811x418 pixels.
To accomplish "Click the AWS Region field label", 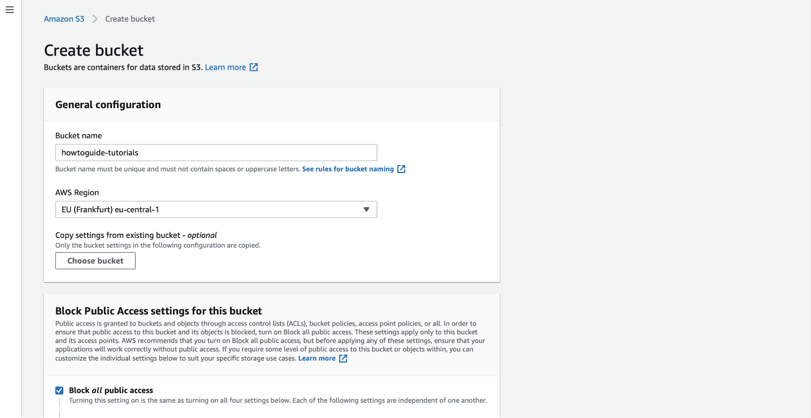I will point(77,193).
